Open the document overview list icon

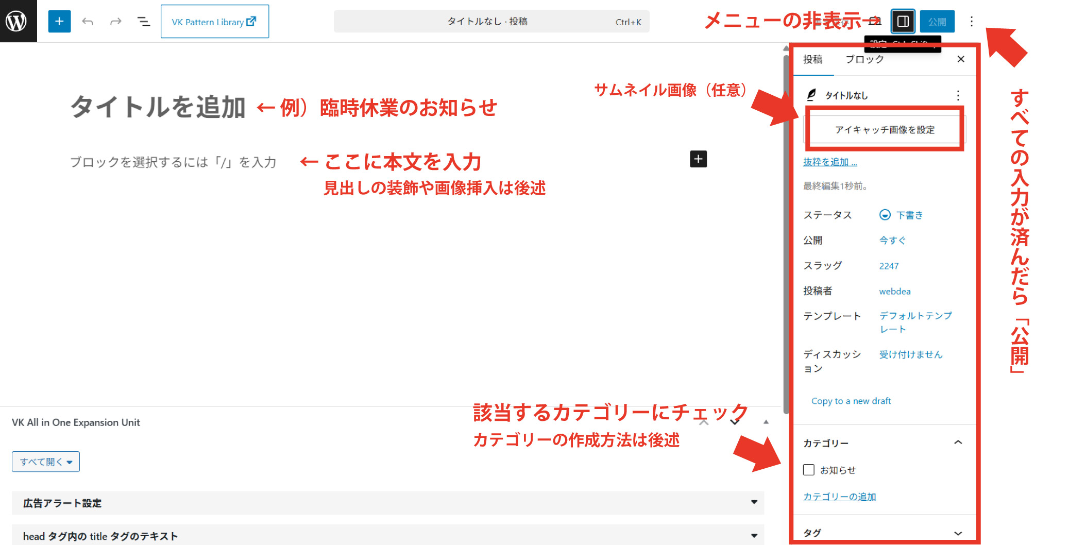143,21
